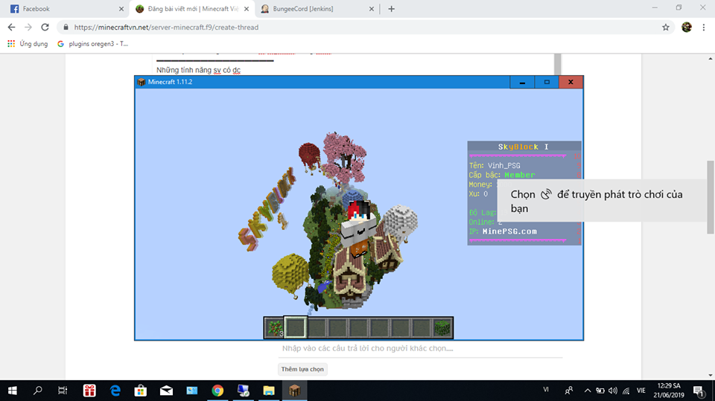Open File Explorer from the taskbar
Screen dimensions: 715x401
click(269, 391)
